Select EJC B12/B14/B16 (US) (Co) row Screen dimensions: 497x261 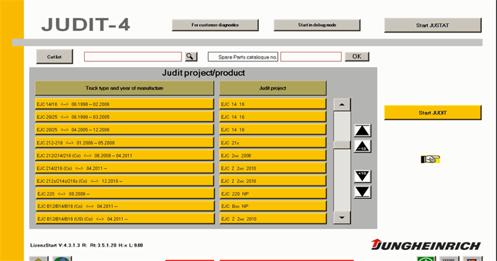(x=125, y=219)
